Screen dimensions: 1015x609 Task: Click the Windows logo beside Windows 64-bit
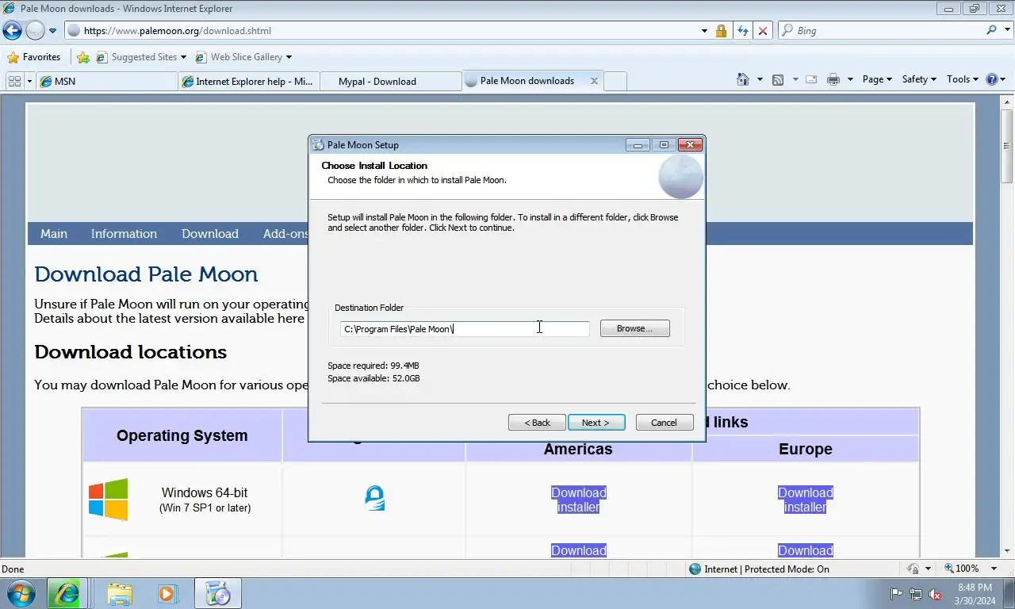tap(109, 500)
